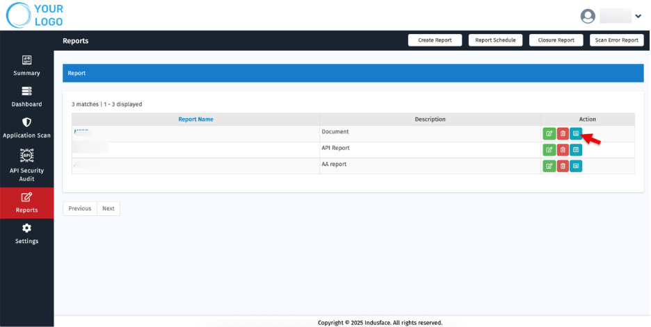
Task: Select Reports in the sidebar
Action: click(x=26, y=203)
